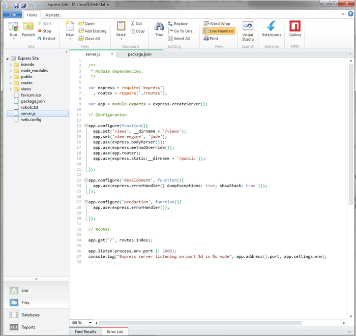Click Open in the Files group

86,23
